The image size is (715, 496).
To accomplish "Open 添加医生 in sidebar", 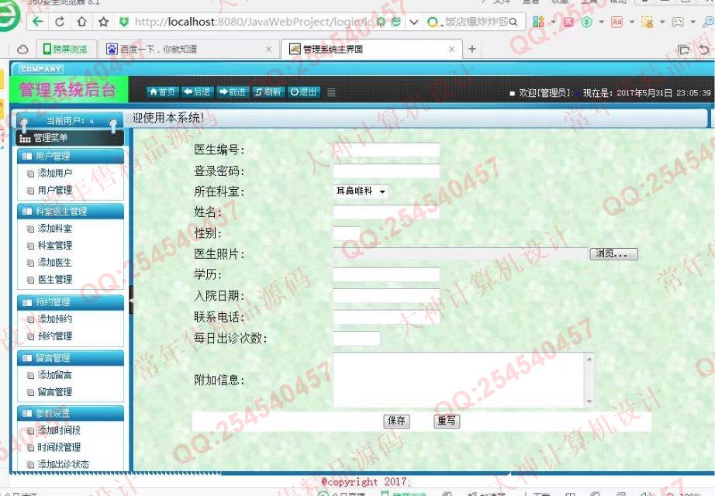I will [x=54, y=263].
